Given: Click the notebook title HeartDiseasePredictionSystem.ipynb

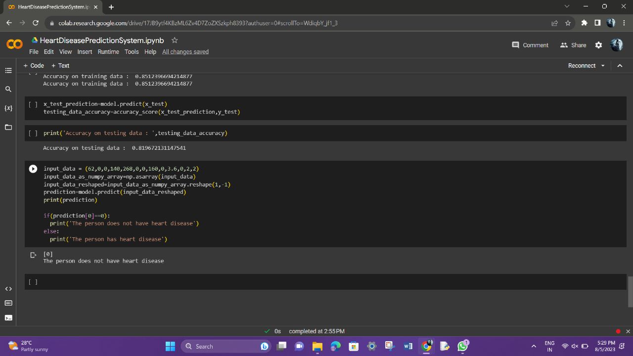Looking at the screenshot, I should [x=102, y=40].
